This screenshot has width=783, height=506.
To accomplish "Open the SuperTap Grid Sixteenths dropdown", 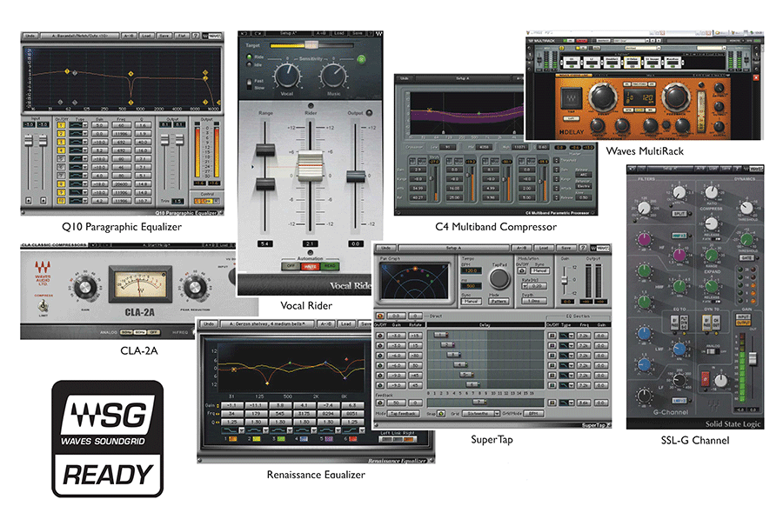I will click(x=481, y=414).
